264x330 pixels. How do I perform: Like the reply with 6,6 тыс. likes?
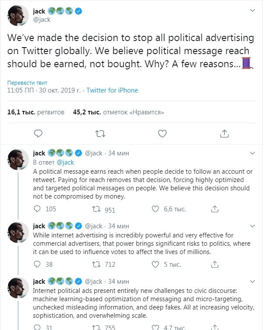click(x=155, y=209)
